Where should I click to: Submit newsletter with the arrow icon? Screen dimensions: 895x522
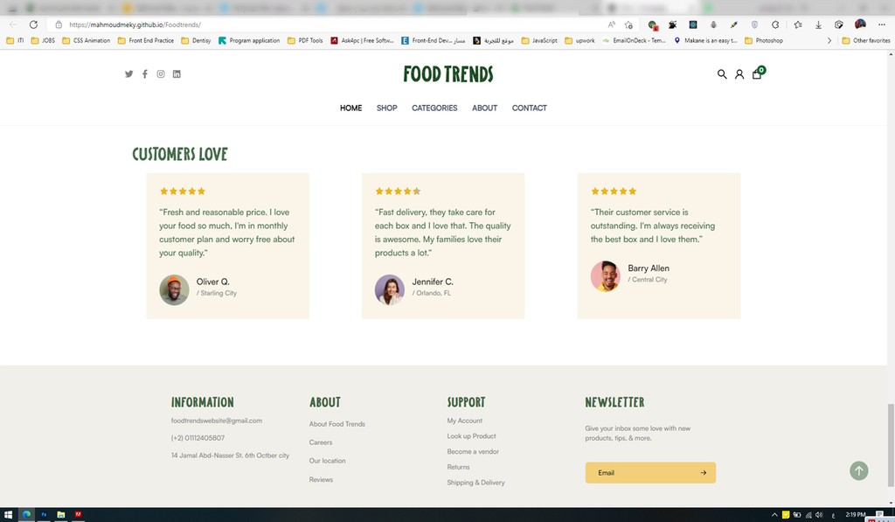coord(704,472)
